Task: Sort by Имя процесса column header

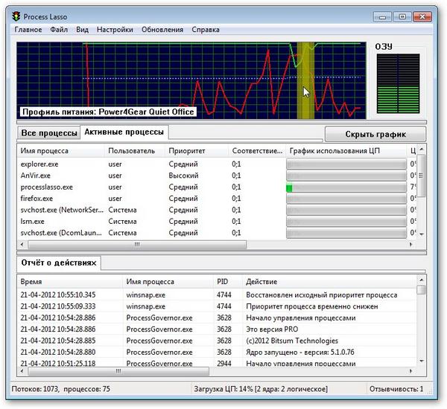Action: (60, 151)
